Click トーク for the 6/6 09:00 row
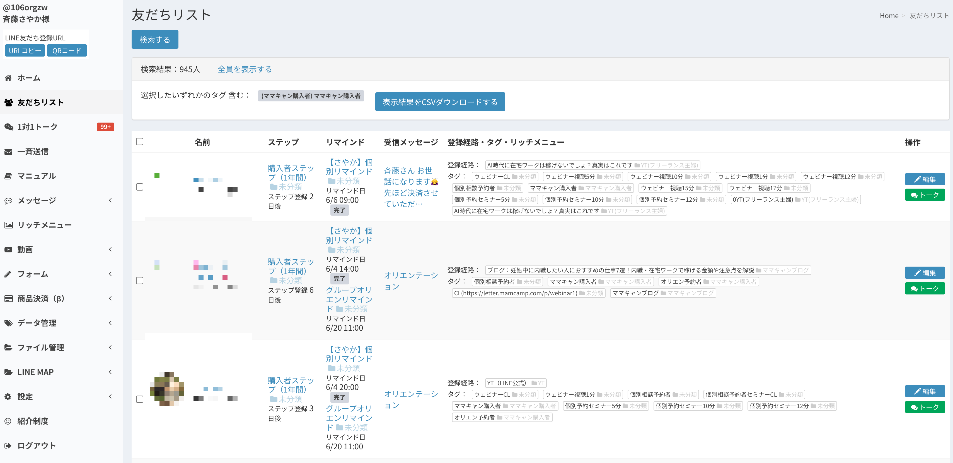953x463 pixels. pyautogui.click(x=925, y=195)
